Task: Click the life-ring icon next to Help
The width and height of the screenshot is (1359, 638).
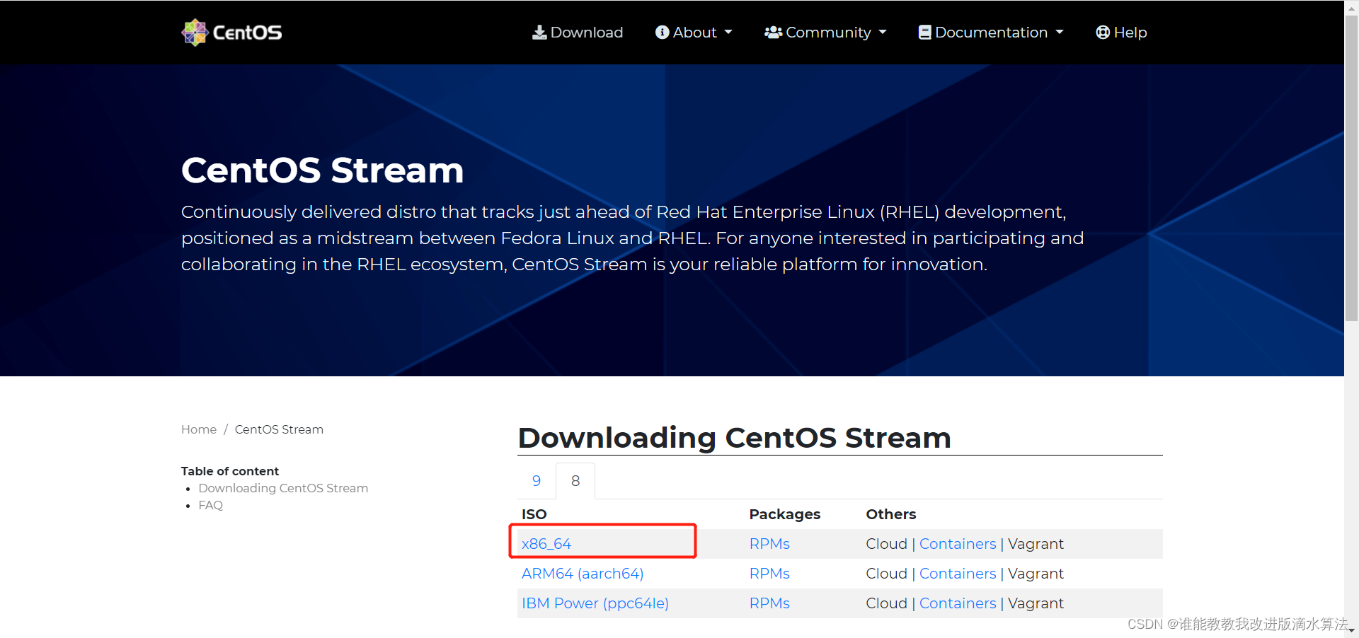Action: click(x=1102, y=32)
